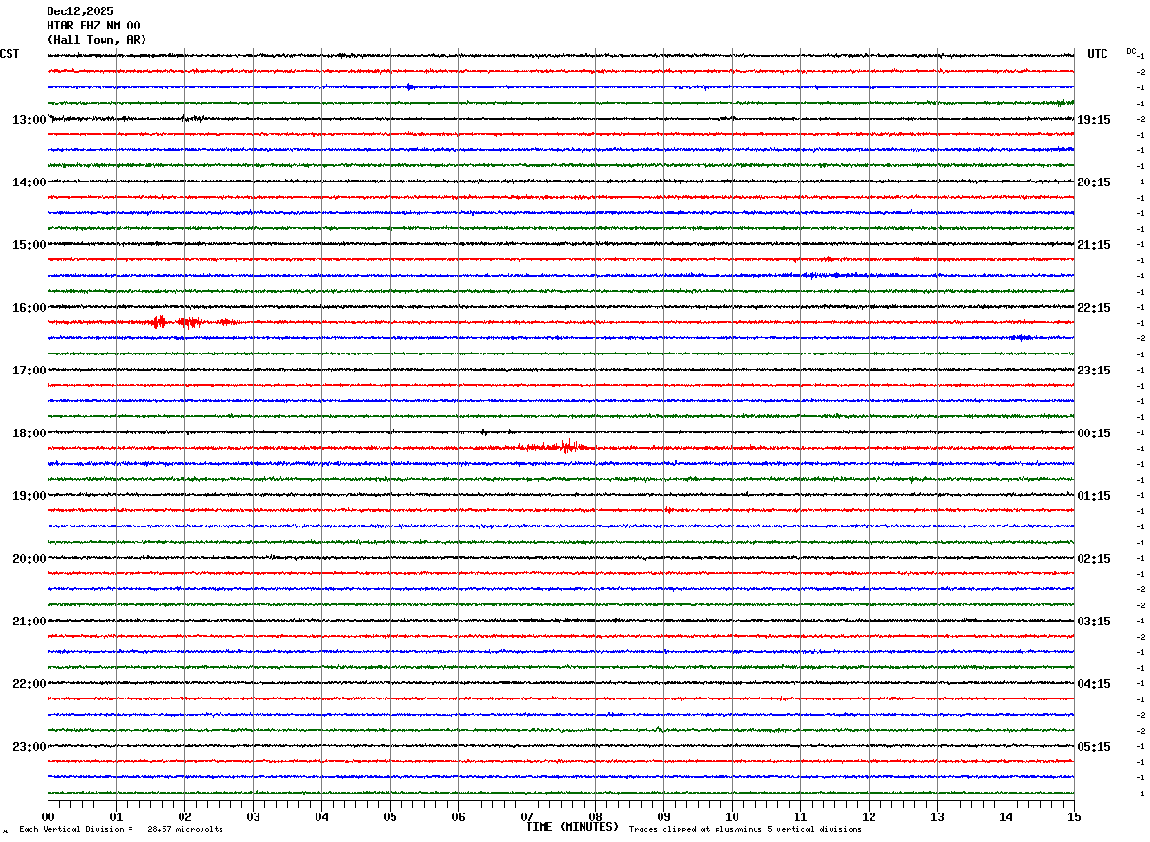Image resolution: width=1150 pixels, height=842 pixels.
Task: Click the date text Dec12,2025
Action: 80,11
